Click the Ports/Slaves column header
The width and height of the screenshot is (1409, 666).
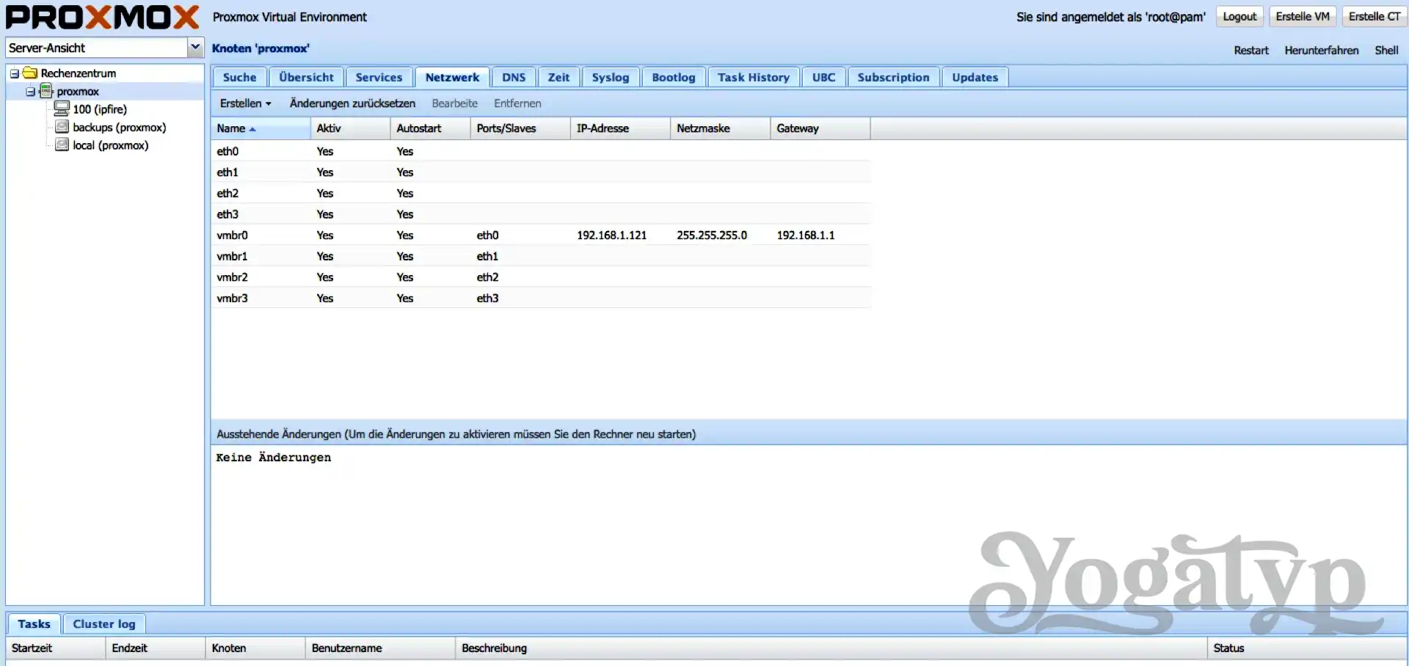[x=520, y=128]
